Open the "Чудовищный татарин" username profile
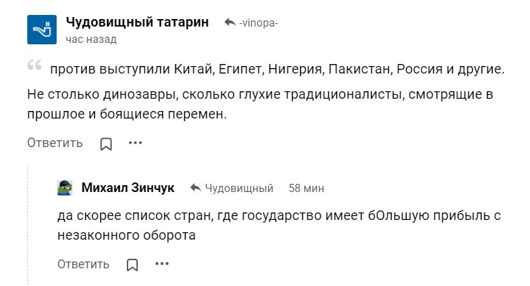Image resolution: width=530 pixels, height=286 pixels. 137,22
